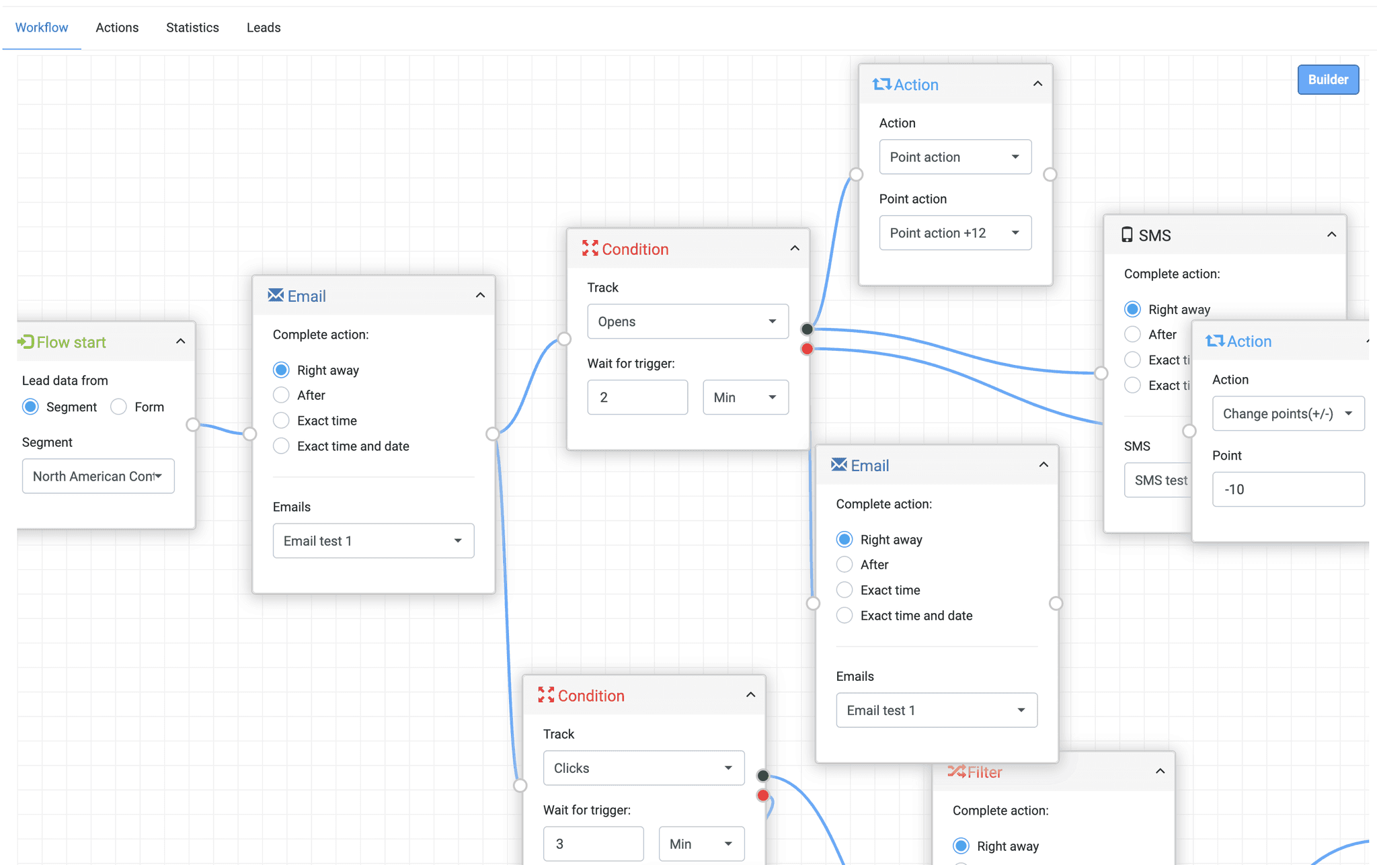Click the Flow start node icon
The image size is (1377, 865).
(26, 342)
